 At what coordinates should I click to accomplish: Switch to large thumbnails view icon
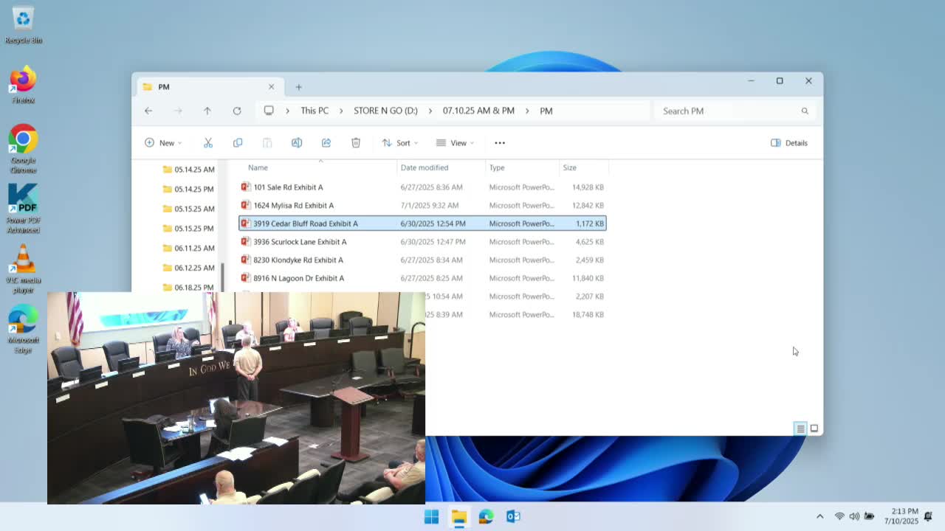pos(814,428)
